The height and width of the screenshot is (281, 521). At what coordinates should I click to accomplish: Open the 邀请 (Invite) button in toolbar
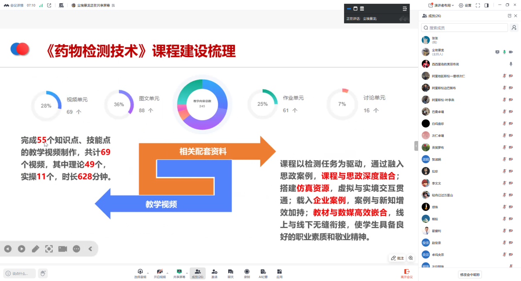(214, 273)
